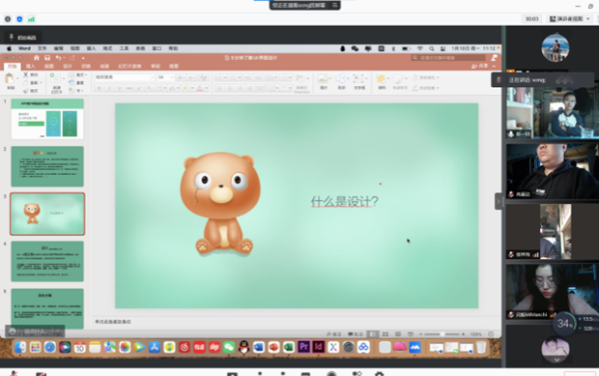Switch to normal view in status bar

pyautogui.click(x=373, y=334)
